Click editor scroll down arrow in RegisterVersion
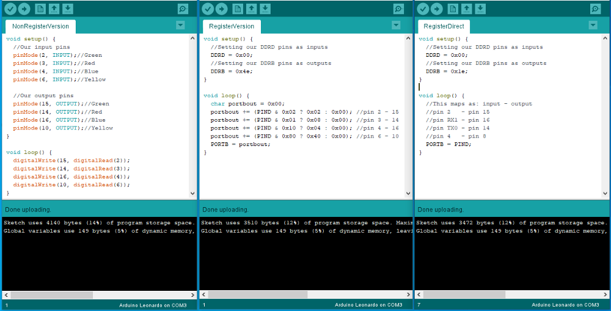 (408, 193)
